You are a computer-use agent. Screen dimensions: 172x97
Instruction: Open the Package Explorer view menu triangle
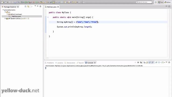[35, 6]
